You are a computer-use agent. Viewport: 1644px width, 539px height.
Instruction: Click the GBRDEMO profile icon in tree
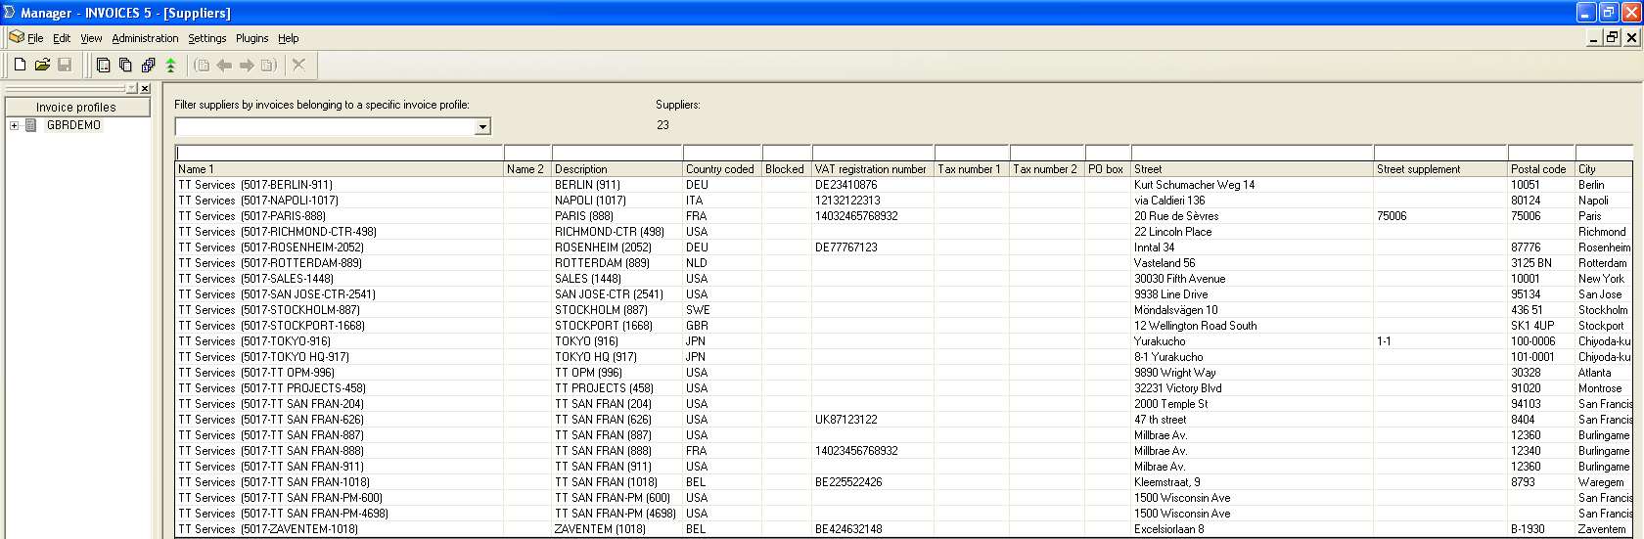coord(31,125)
